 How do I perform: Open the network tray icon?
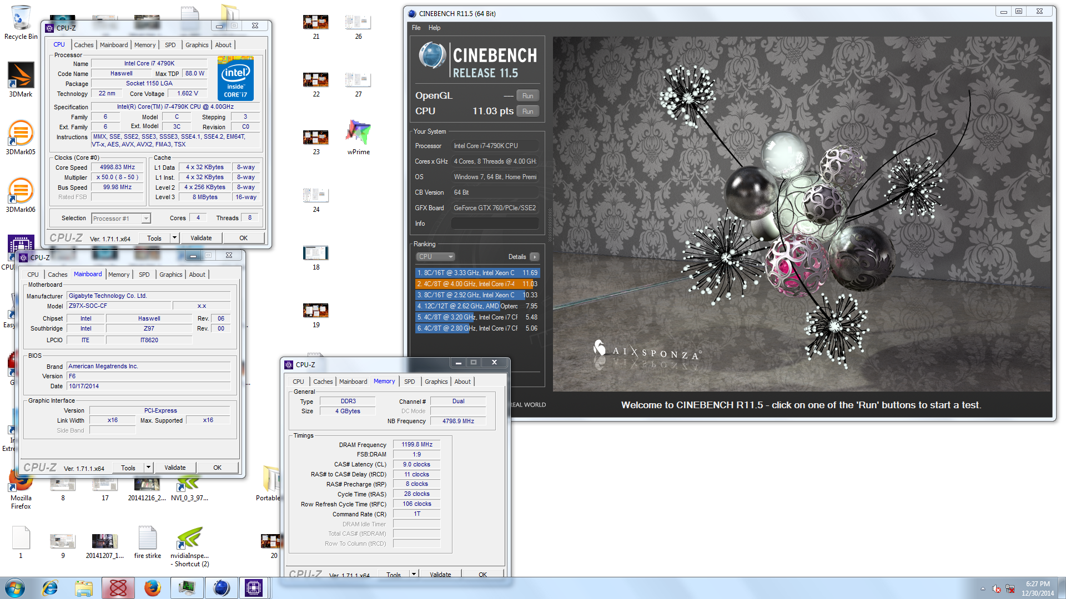point(1010,588)
